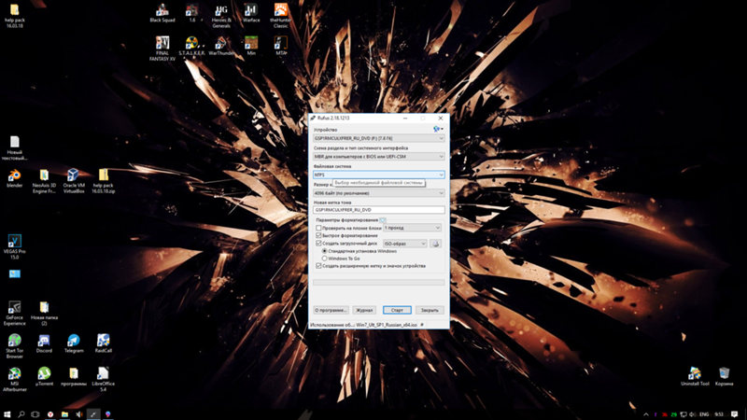The width and height of the screenshot is (747, 420).
Task: Select Стандартная установка Windows radio button
Action: [324, 251]
